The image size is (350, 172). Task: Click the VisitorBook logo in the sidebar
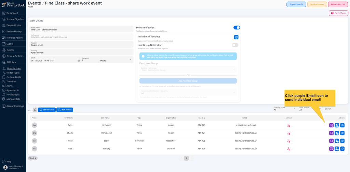click(13, 4)
